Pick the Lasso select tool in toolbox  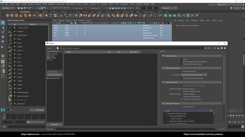(3, 28)
